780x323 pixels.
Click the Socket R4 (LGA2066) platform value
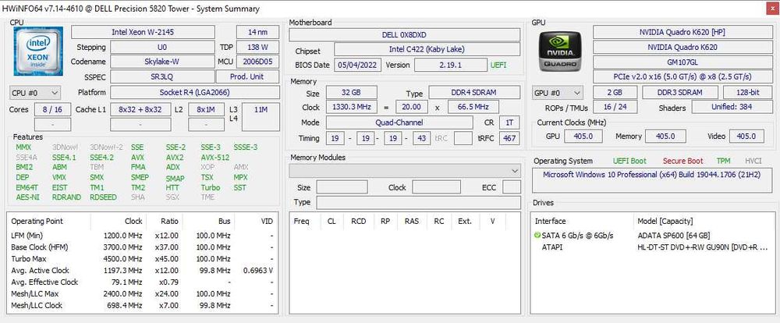click(x=194, y=93)
